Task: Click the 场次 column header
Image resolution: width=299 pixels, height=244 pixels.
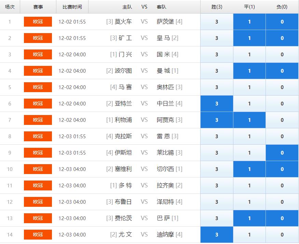Action: point(10,7)
